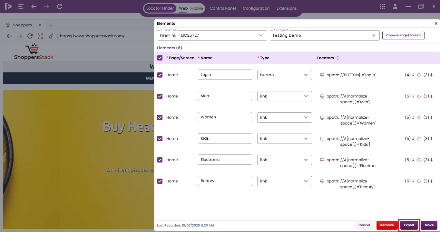Click tag icon in Login row
The image size is (440, 232).
point(419,75)
